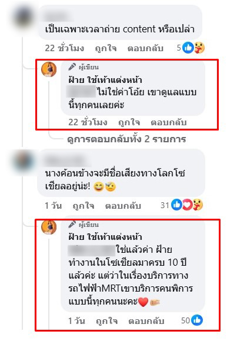This screenshot has width=247, height=341.
Task: Click the care emoji reaction beside count 5
Action: click(x=199, y=48)
